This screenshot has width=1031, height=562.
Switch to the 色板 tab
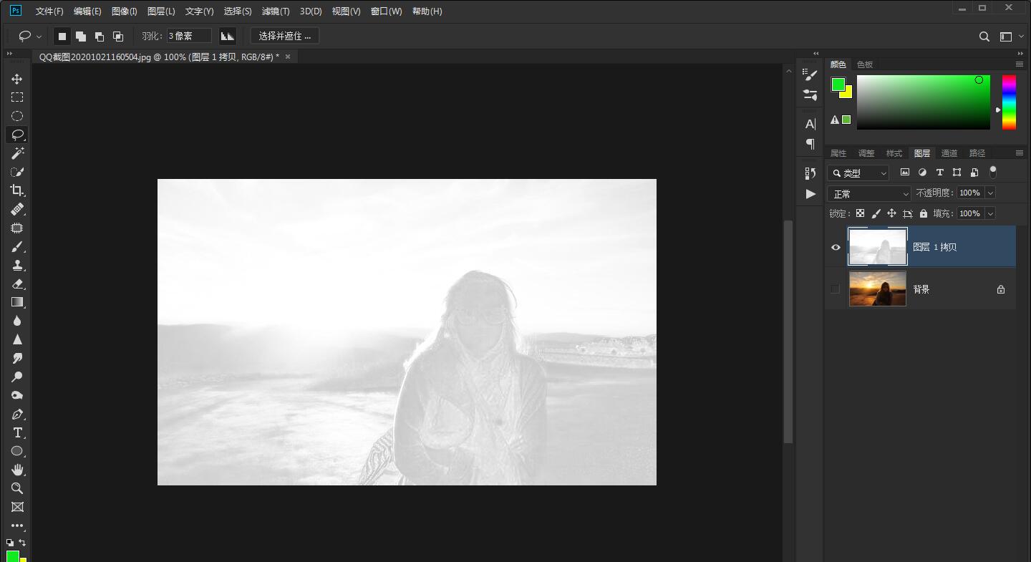point(865,64)
